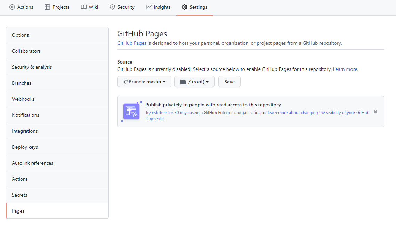This screenshot has width=396, height=231.
Task: Switch to the Wiki tab
Action: 89,7
